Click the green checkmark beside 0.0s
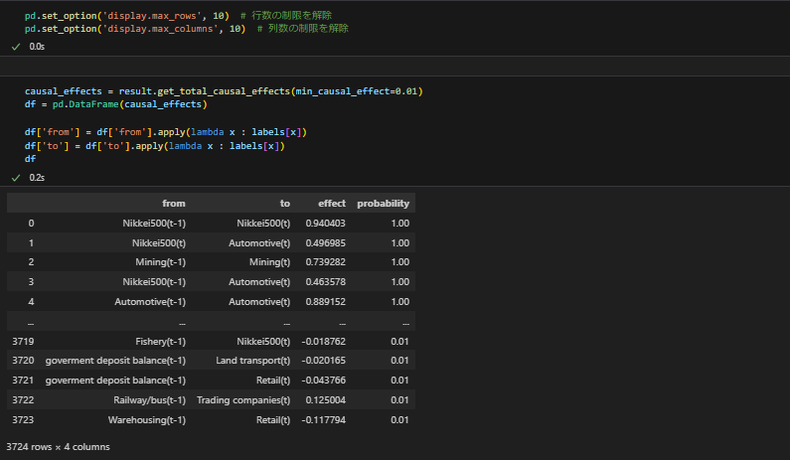This screenshot has width=790, height=460. click(16, 47)
